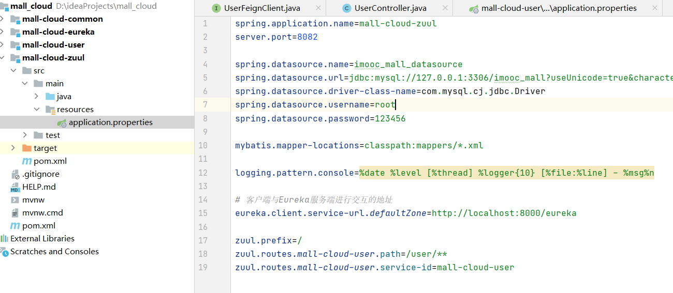Expand the mall-cloud-user module
The image size is (673, 293).
point(3,45)
